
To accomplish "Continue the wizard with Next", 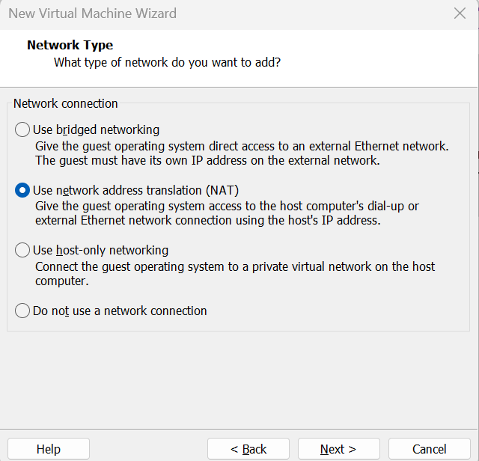I will coord(339,449).
